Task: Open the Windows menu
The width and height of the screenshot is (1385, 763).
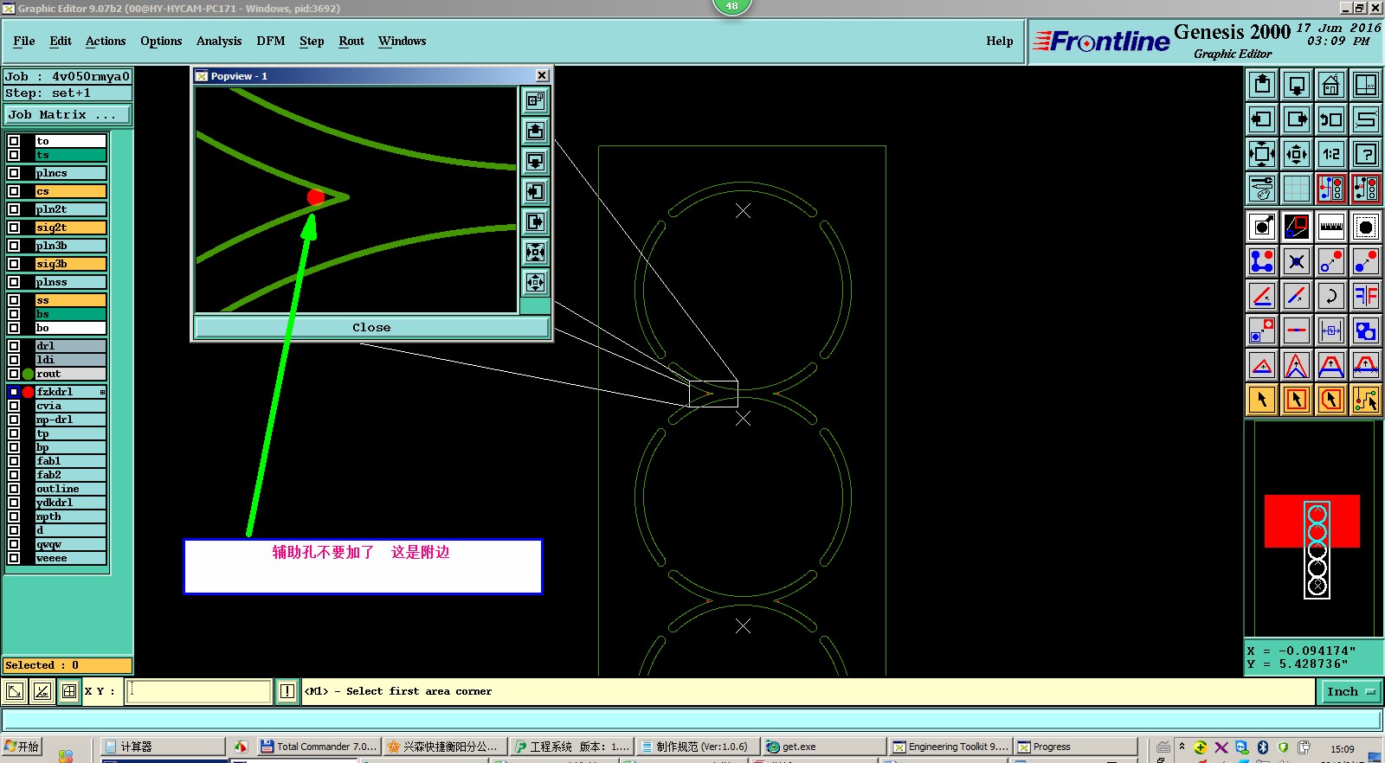Action: click(403, 41)
